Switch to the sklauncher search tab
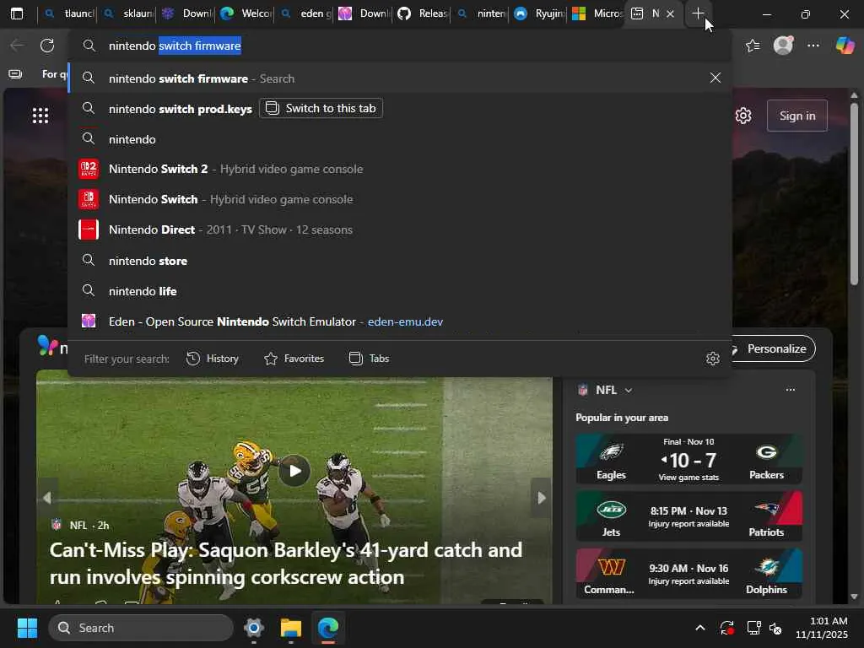The height and width of the screenshot is (648, 864). pos(128,13)
